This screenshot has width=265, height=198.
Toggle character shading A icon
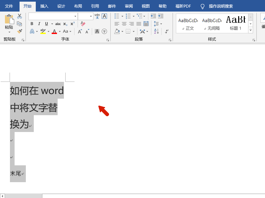click(97, 31)
